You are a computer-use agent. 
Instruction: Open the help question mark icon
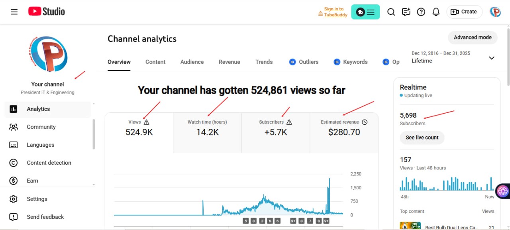click(x=421, y=12)
